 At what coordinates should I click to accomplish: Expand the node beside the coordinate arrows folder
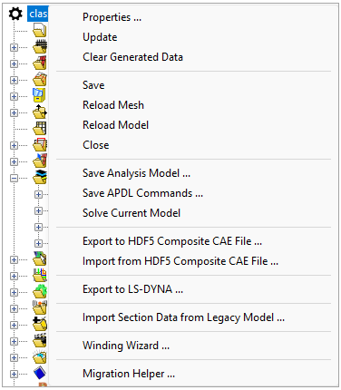[x=14, y=113]
